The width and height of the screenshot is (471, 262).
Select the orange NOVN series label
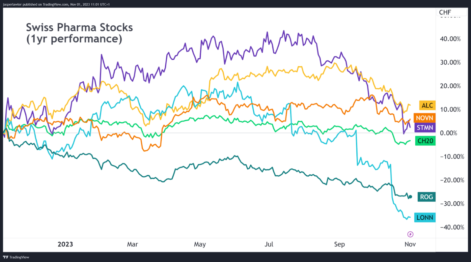coord(426,118)
